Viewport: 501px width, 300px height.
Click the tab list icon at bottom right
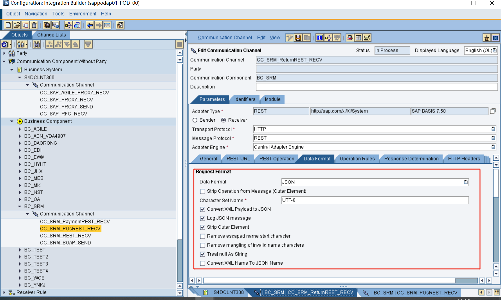497,292
